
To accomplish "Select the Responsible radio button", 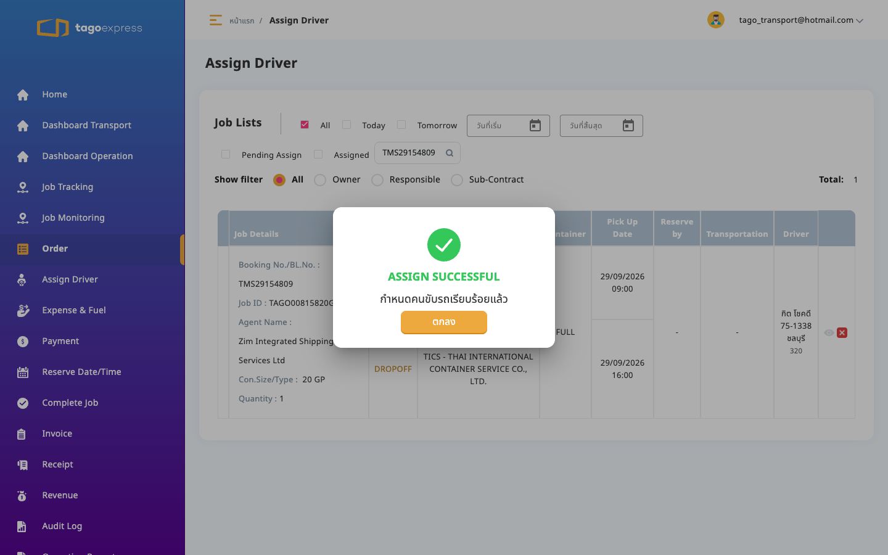I will click(377, 179).
